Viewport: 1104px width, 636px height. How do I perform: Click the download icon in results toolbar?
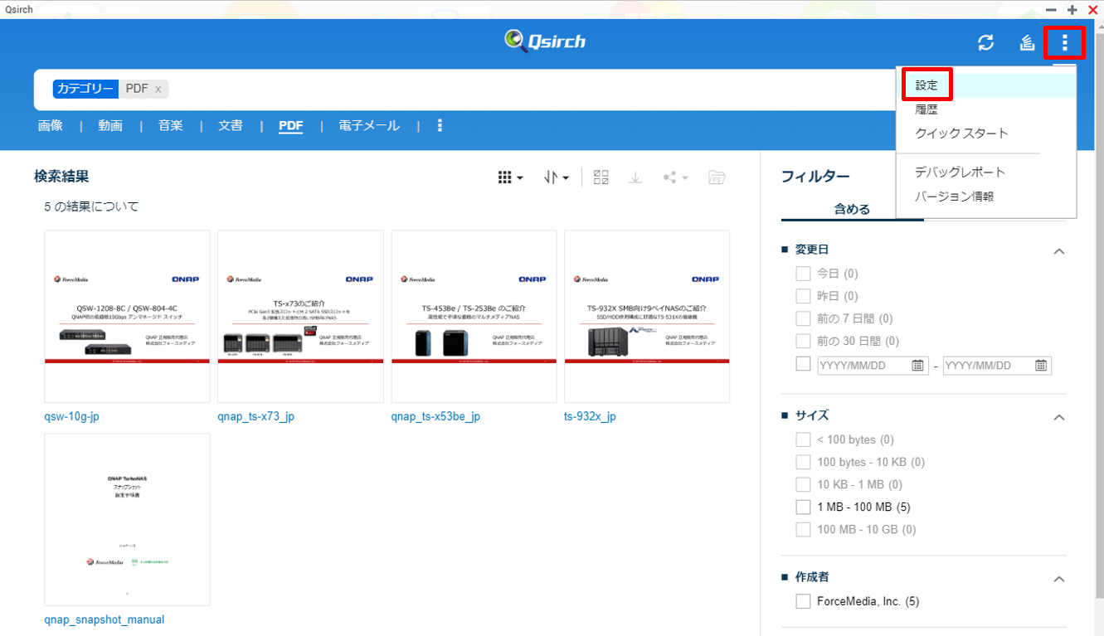point(635,177)
